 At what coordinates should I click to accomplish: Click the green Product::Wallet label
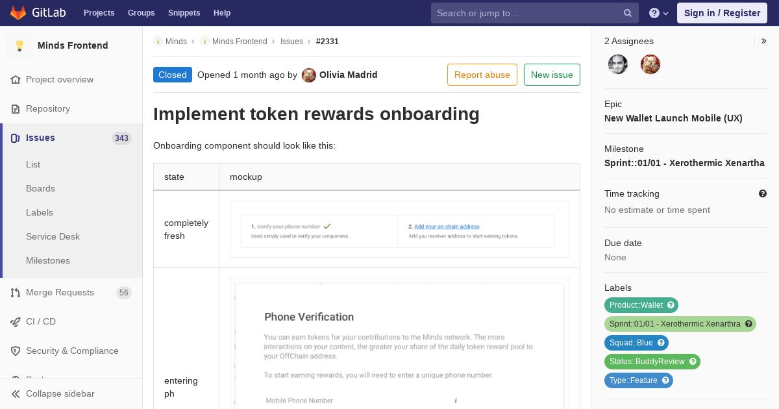click(641, 305)
